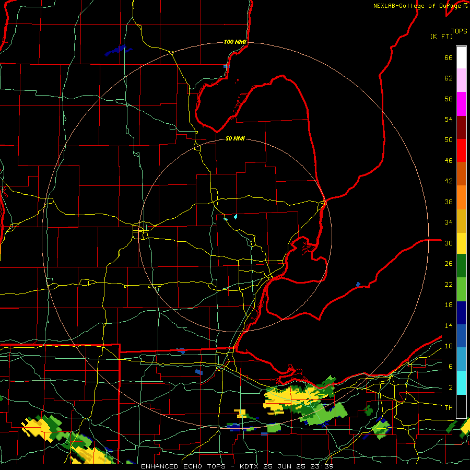Click the 34 legend value
This screenshot has height=470, width=470.
(x=449, y=222)
